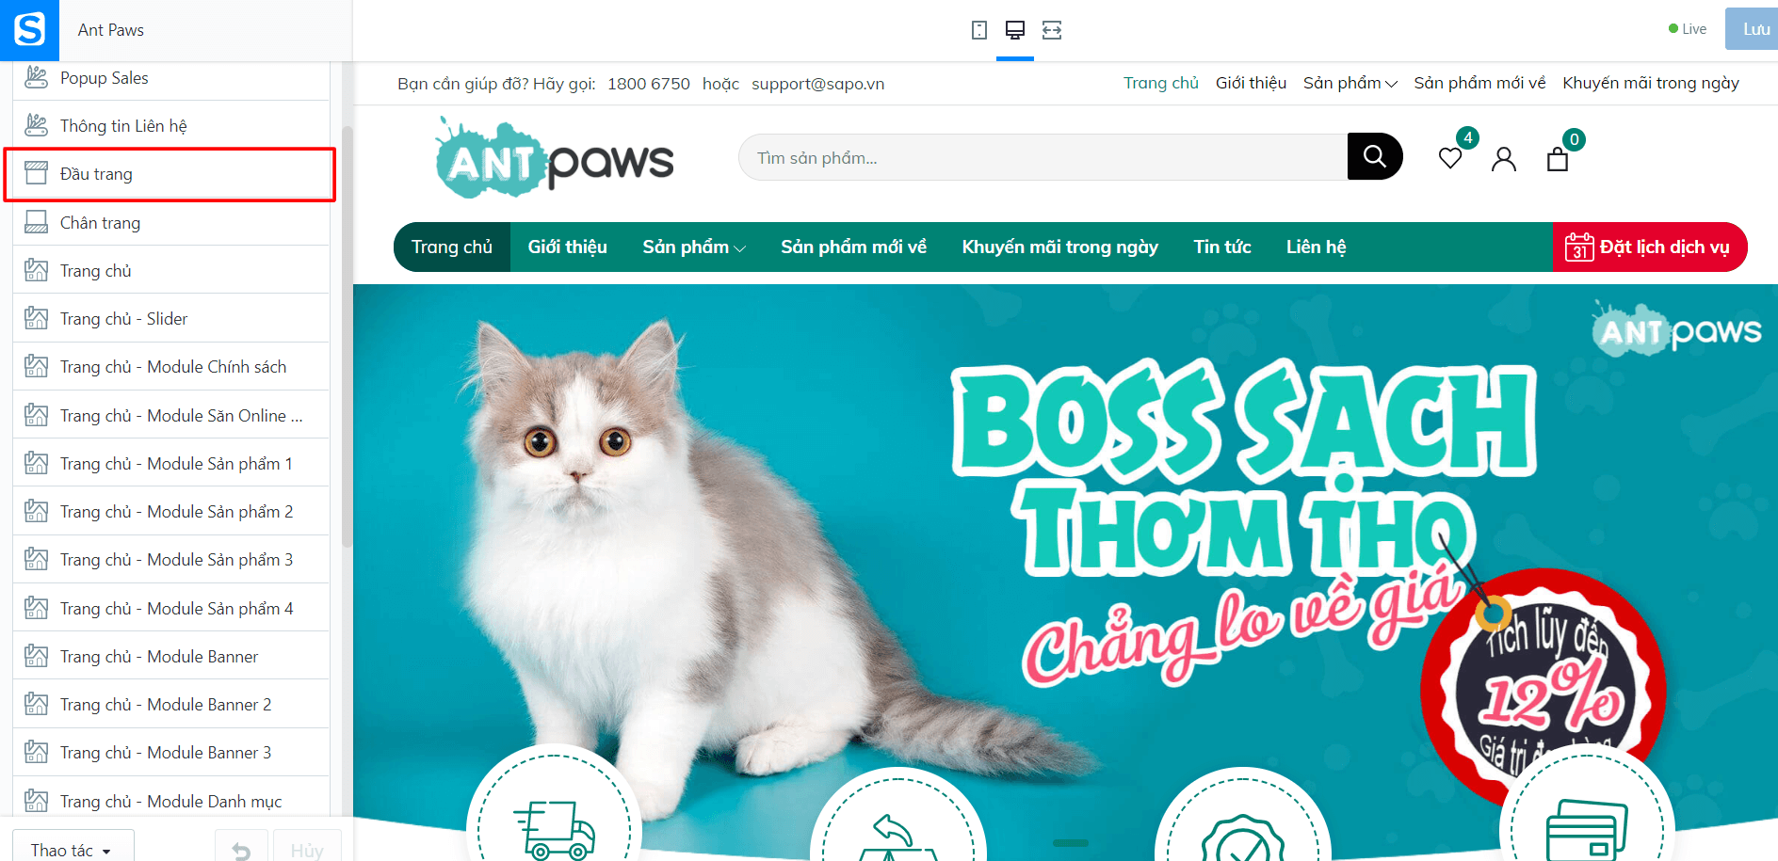Viewport: 1778px width, 861px height.
Task: Open Tin tức menu item
Action: tap(1222, 247)
